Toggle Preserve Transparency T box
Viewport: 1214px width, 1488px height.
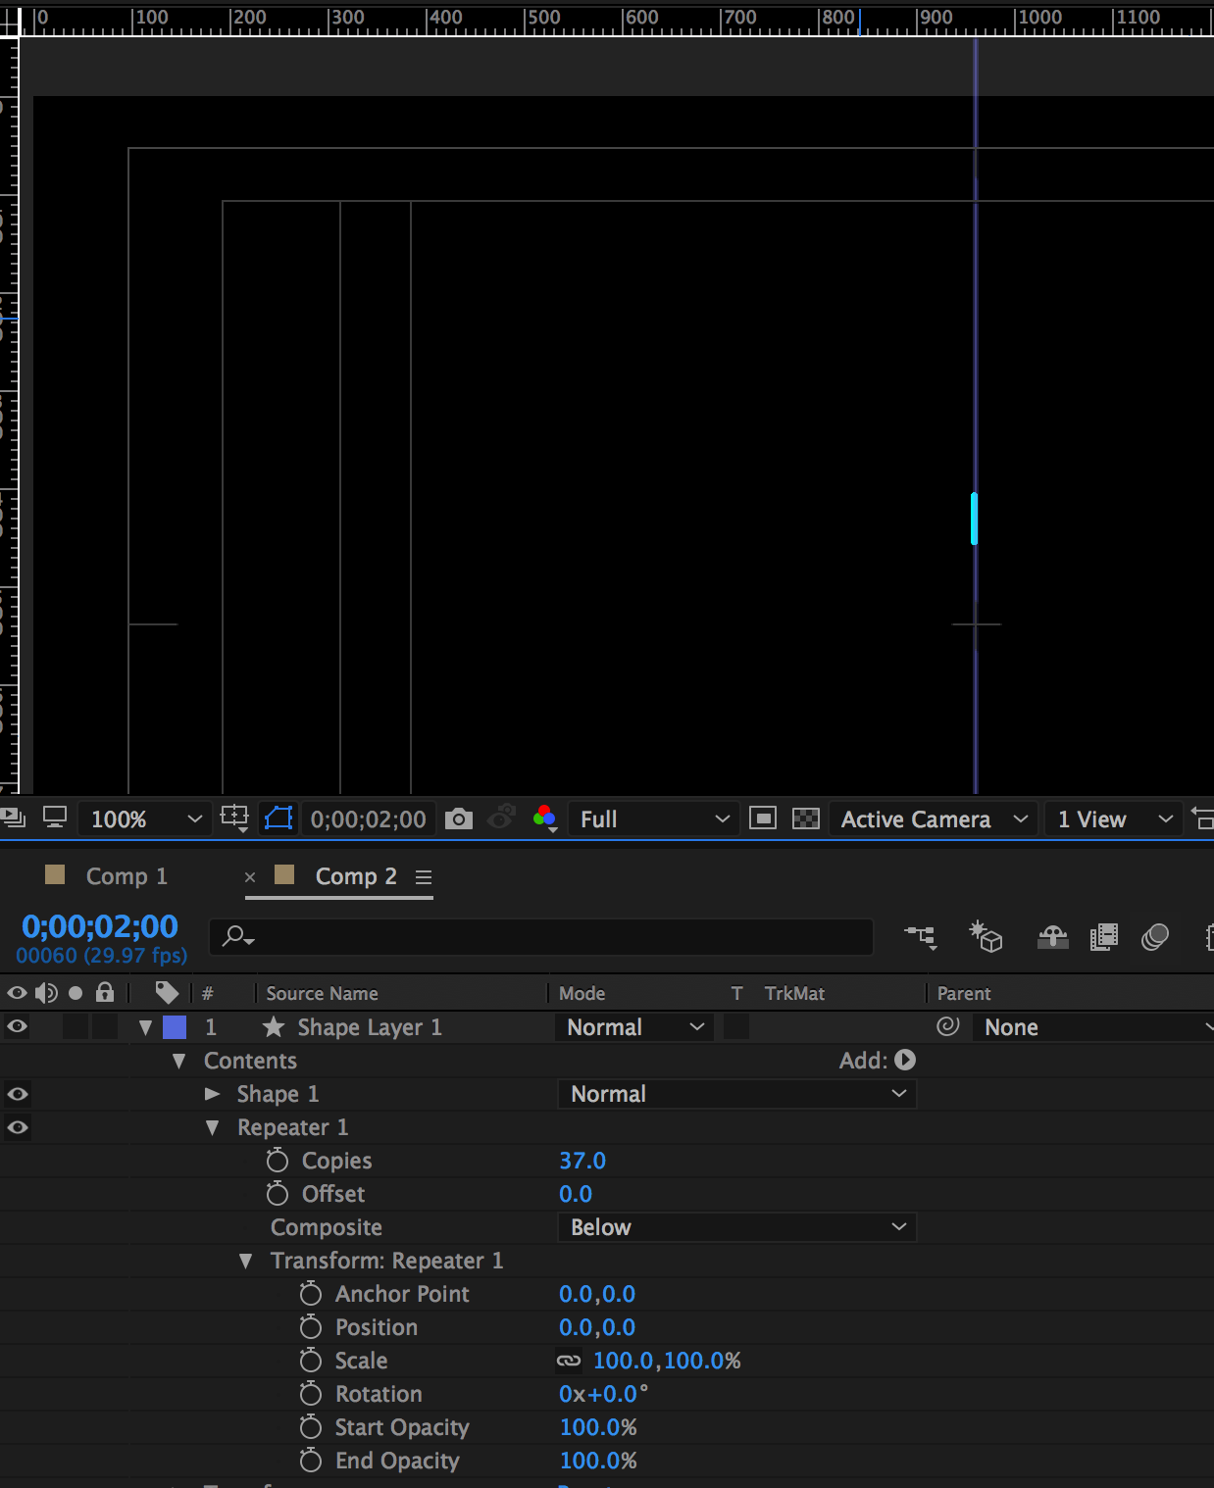736,1026
